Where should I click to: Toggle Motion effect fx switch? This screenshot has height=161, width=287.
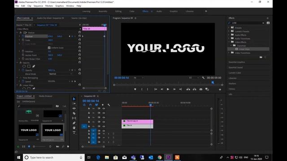click(21, 33)
